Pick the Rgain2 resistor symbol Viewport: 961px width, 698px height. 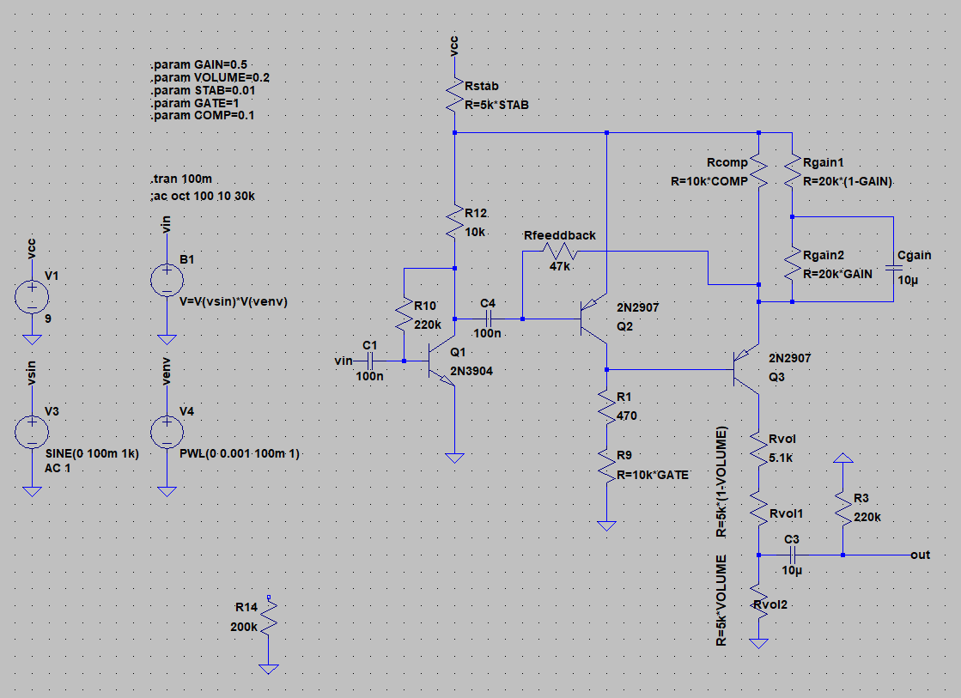(x=793, y=264)
